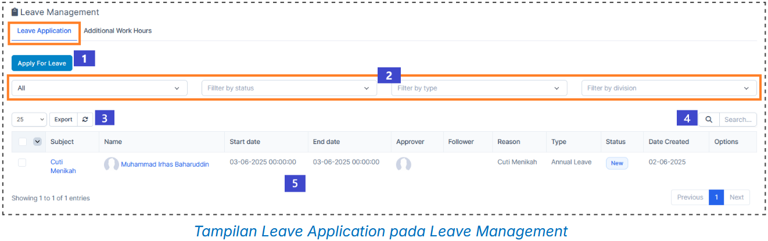Screen dimensions: 768x241
Task: Click the refresh table icon button
Action: [85, 119]
